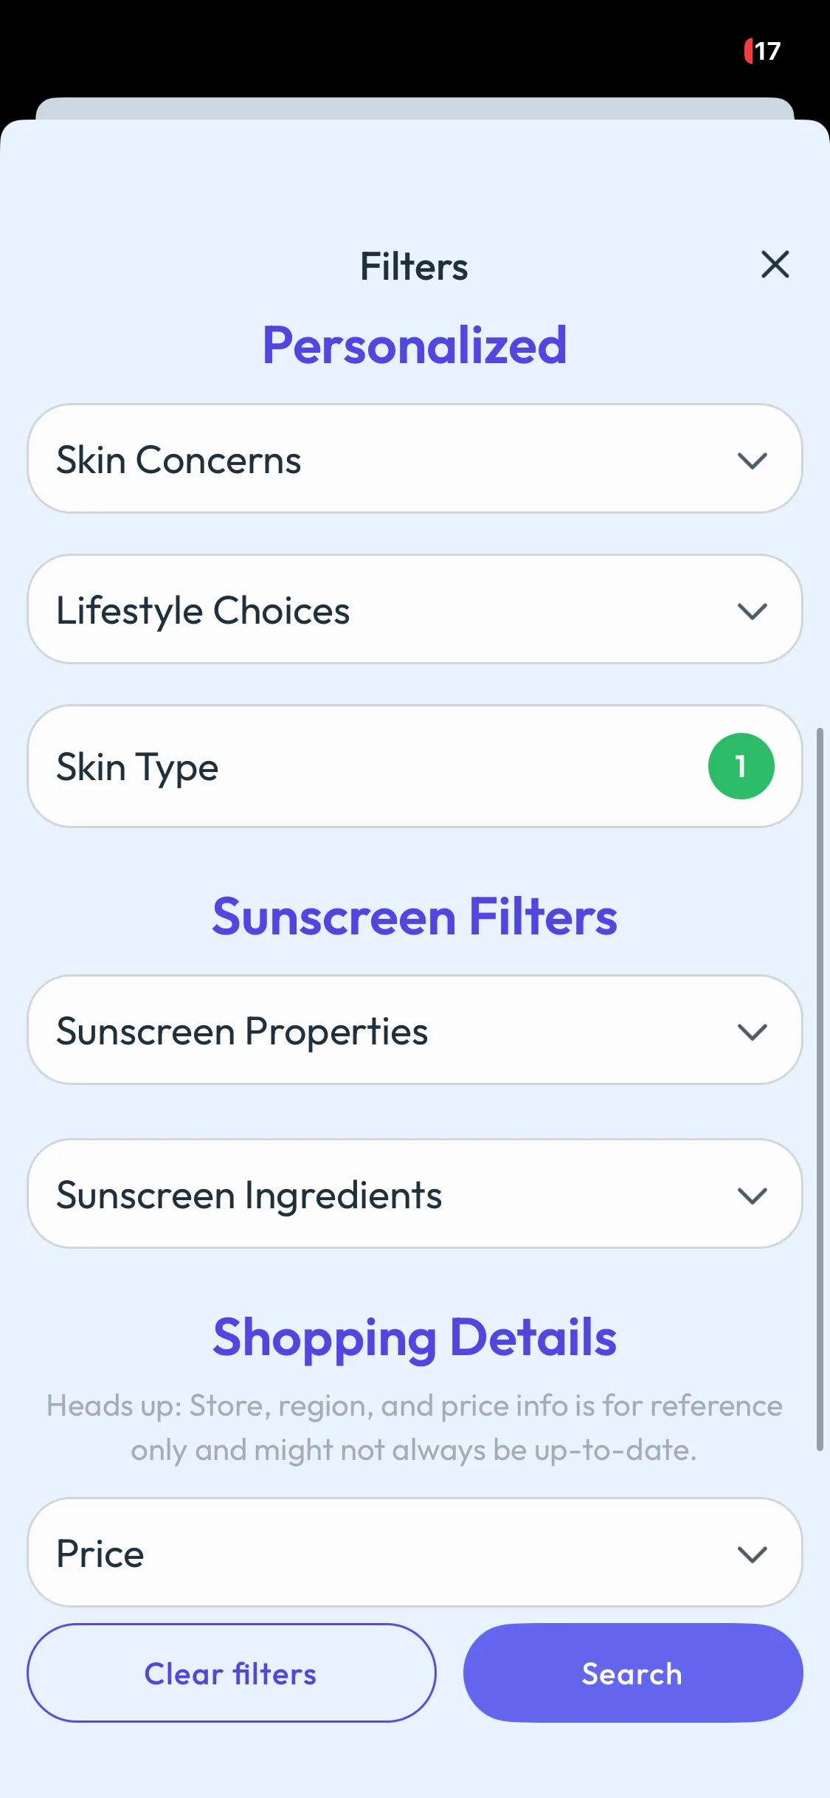This screenshot has width=830, height=1798.
Task: Tap the Price chevron arrow
Action: tap(752, 1554)
